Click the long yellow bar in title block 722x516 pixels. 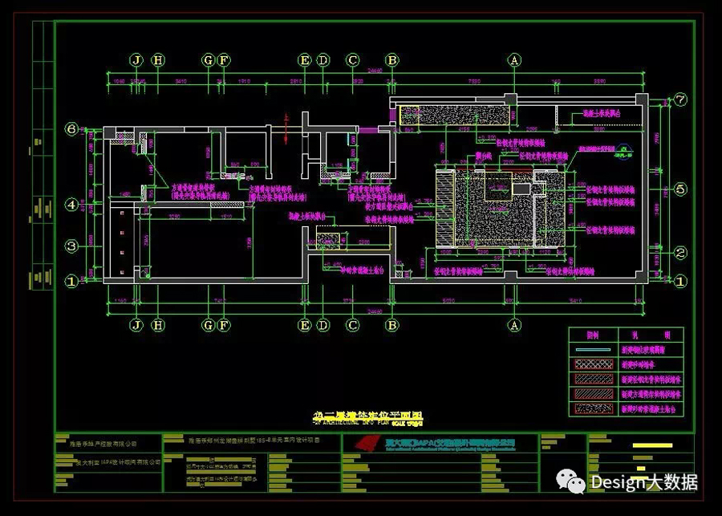tap(652, 444)
